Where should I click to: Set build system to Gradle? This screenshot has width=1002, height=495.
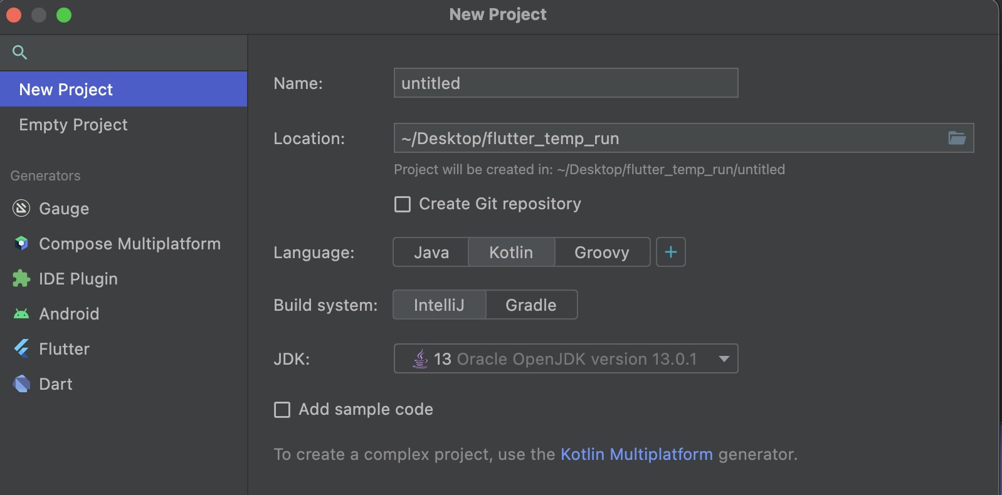coord(531,305)
